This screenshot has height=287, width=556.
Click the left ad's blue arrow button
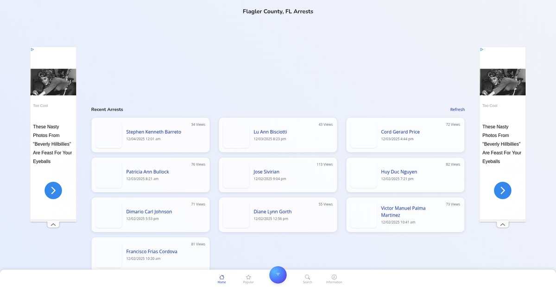tap(53, 190)
